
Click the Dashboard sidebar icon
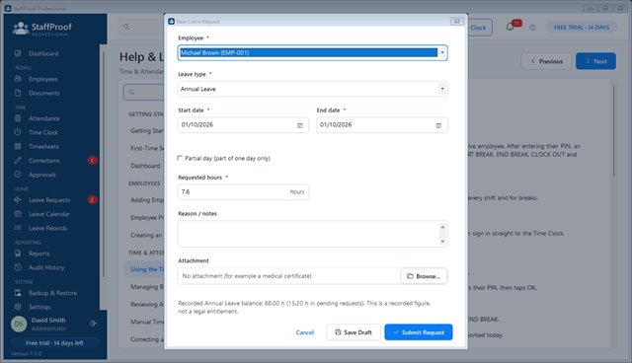coord(18,53)
